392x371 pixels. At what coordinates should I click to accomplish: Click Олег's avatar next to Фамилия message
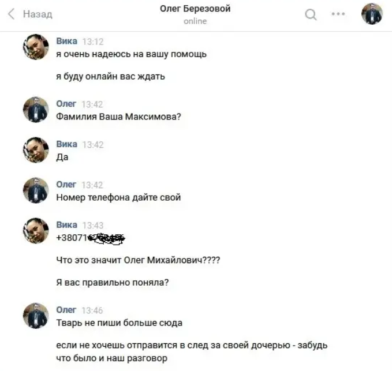click(x=36, y=110)
